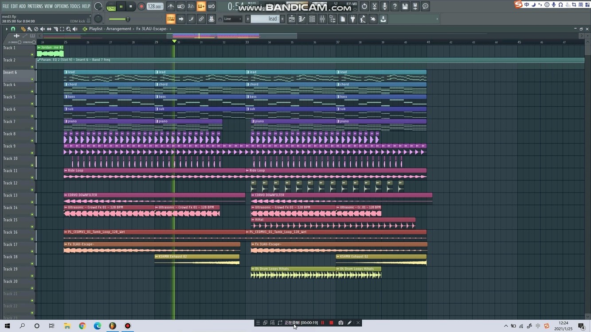Toggle SONG playback mode
The height and width of the screenshot is (332, 591).
click(x=111, y=8)
